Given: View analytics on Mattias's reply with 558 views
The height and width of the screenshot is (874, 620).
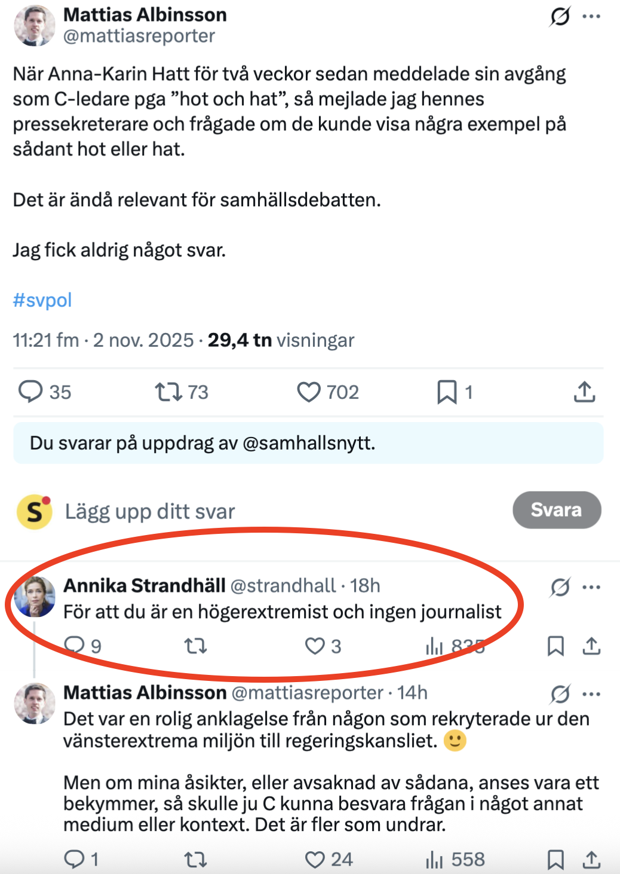Looking at the screenshot, I should [434, 860].
